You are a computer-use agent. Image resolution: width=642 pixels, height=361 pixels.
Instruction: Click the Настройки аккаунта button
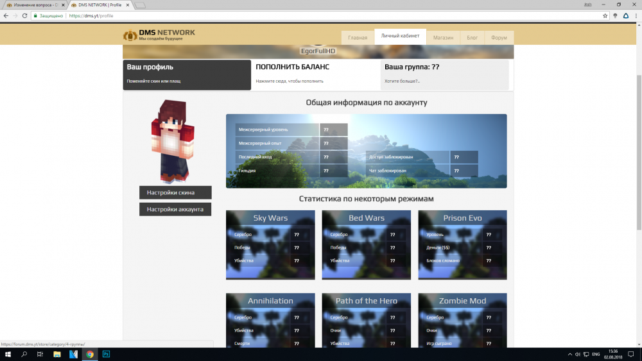click(175, 209)
